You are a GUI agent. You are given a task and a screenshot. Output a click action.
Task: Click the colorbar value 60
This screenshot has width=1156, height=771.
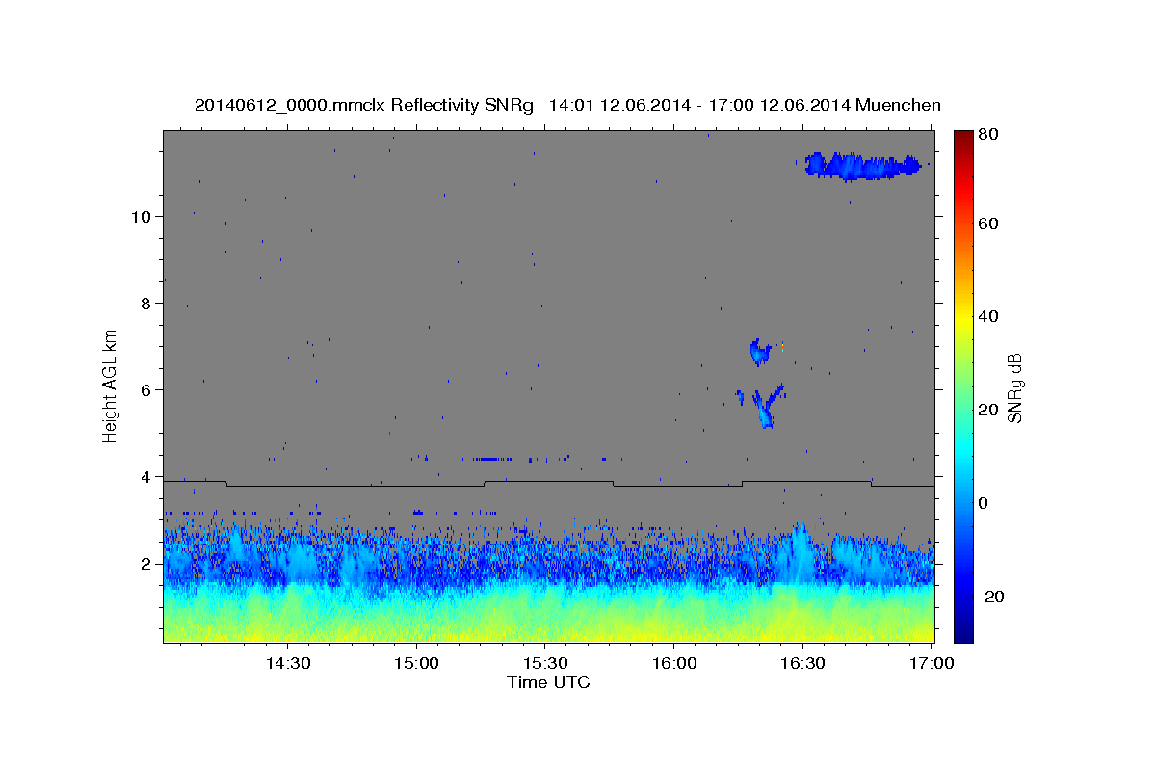990,224
